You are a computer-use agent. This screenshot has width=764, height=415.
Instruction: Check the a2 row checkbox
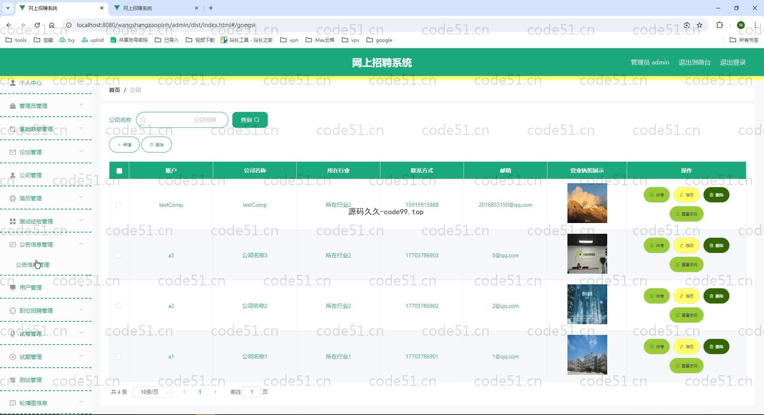click(x=119, y=306)
